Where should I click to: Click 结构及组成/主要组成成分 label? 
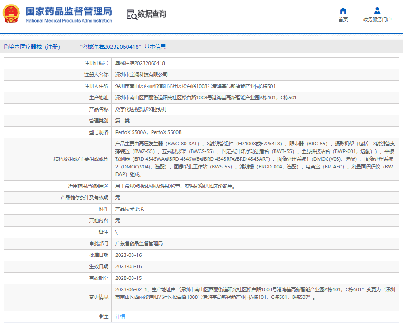pos(81,159)
